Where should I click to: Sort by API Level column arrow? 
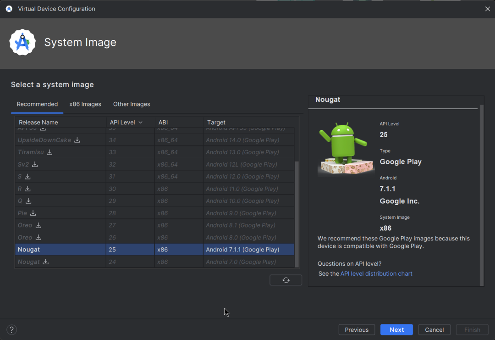coord(140,123)
